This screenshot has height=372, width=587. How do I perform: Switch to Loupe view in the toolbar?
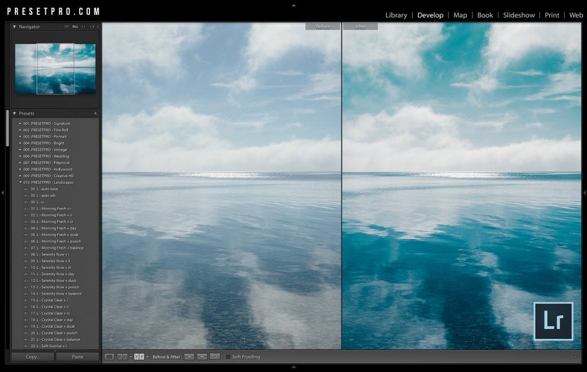coord(109,357)
